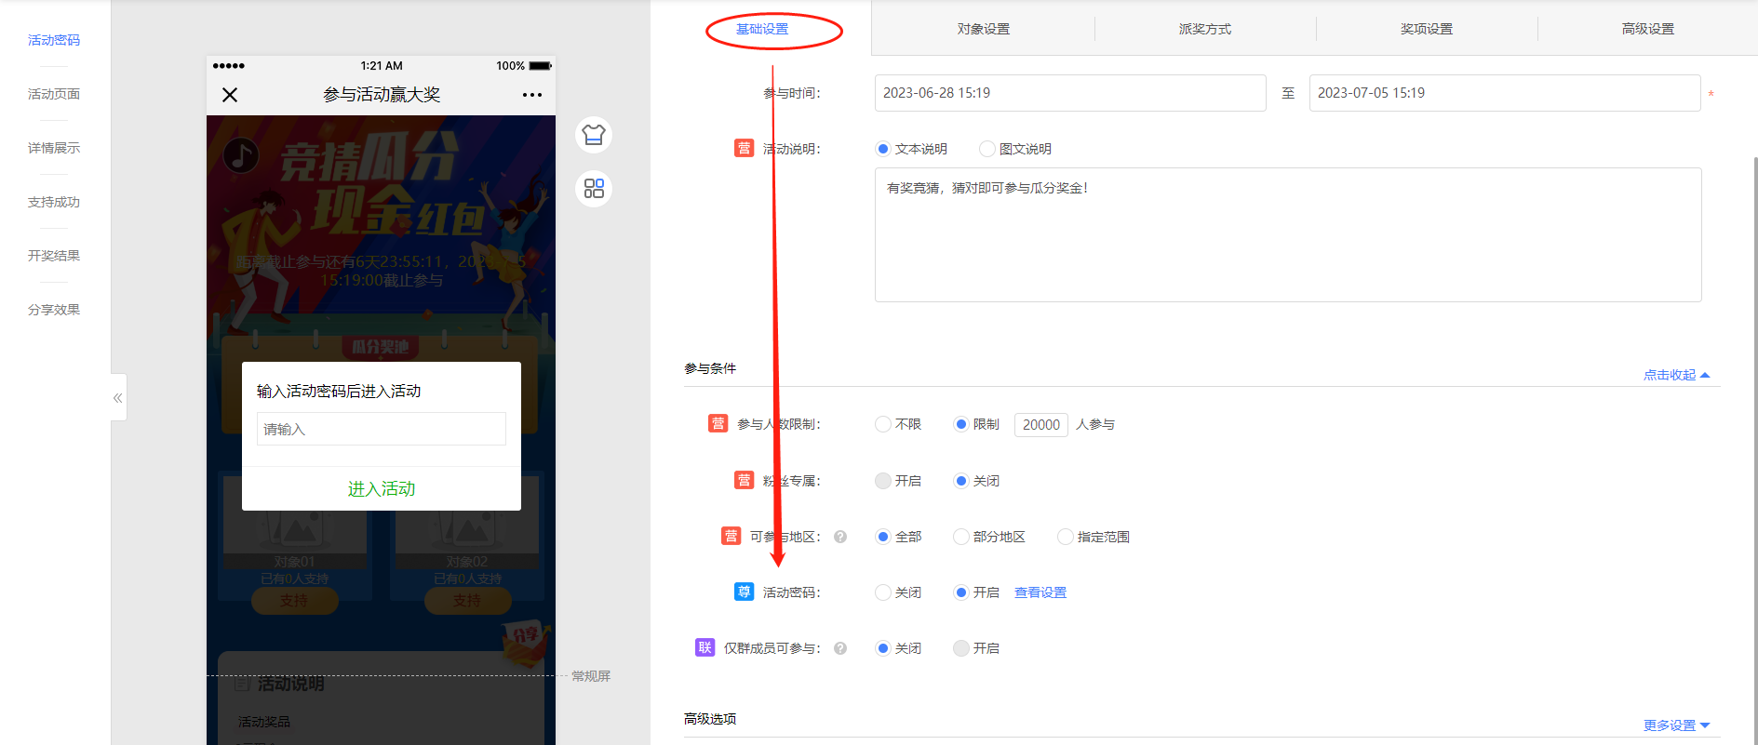Viewport: 1758px width, 745px height.
Task: Click the purple 联 badge beside 仅群成员可参与
Action: click(x=705, y=647)
